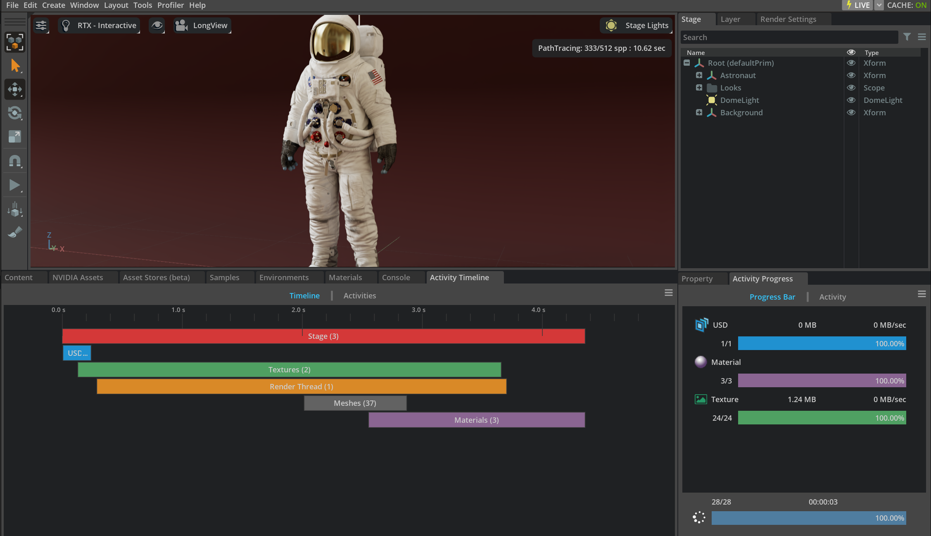The width and height of the screenshot is (931, 536).
Task: Hide the Astronaut prim visibility eye
Action: (x=851, y=75)
